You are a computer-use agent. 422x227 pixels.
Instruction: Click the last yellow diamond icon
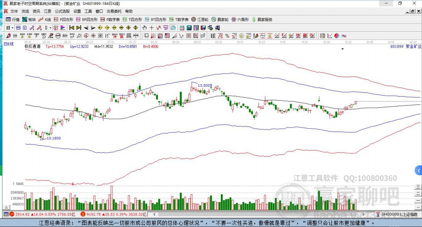(135, 28)
